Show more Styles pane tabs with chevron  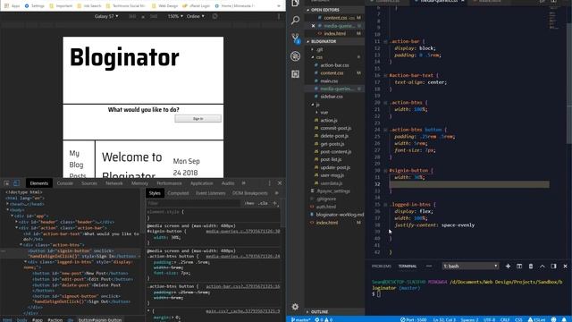276,193
